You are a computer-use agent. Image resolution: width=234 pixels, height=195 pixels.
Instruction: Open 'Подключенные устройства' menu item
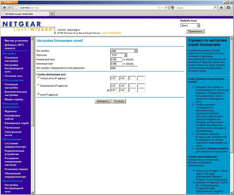14,152
